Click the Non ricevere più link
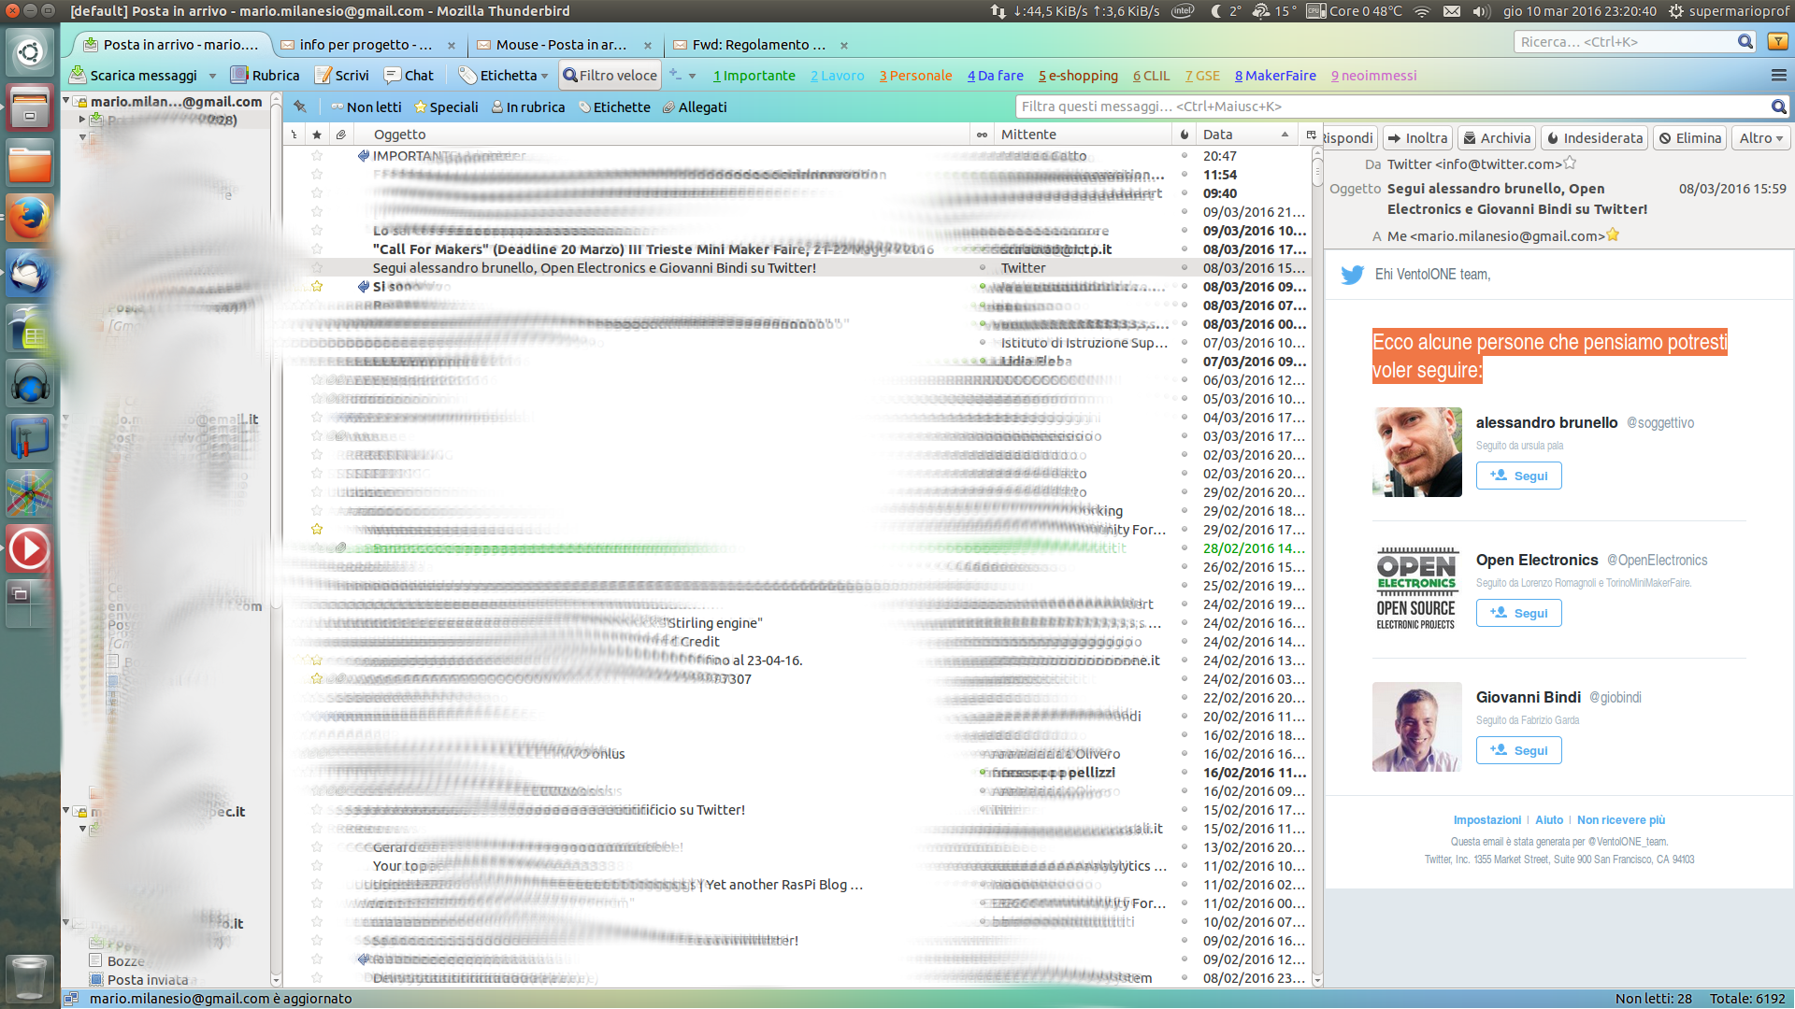The width and height of the screenshot is (1795, 1009). (x=1620, y=820)
